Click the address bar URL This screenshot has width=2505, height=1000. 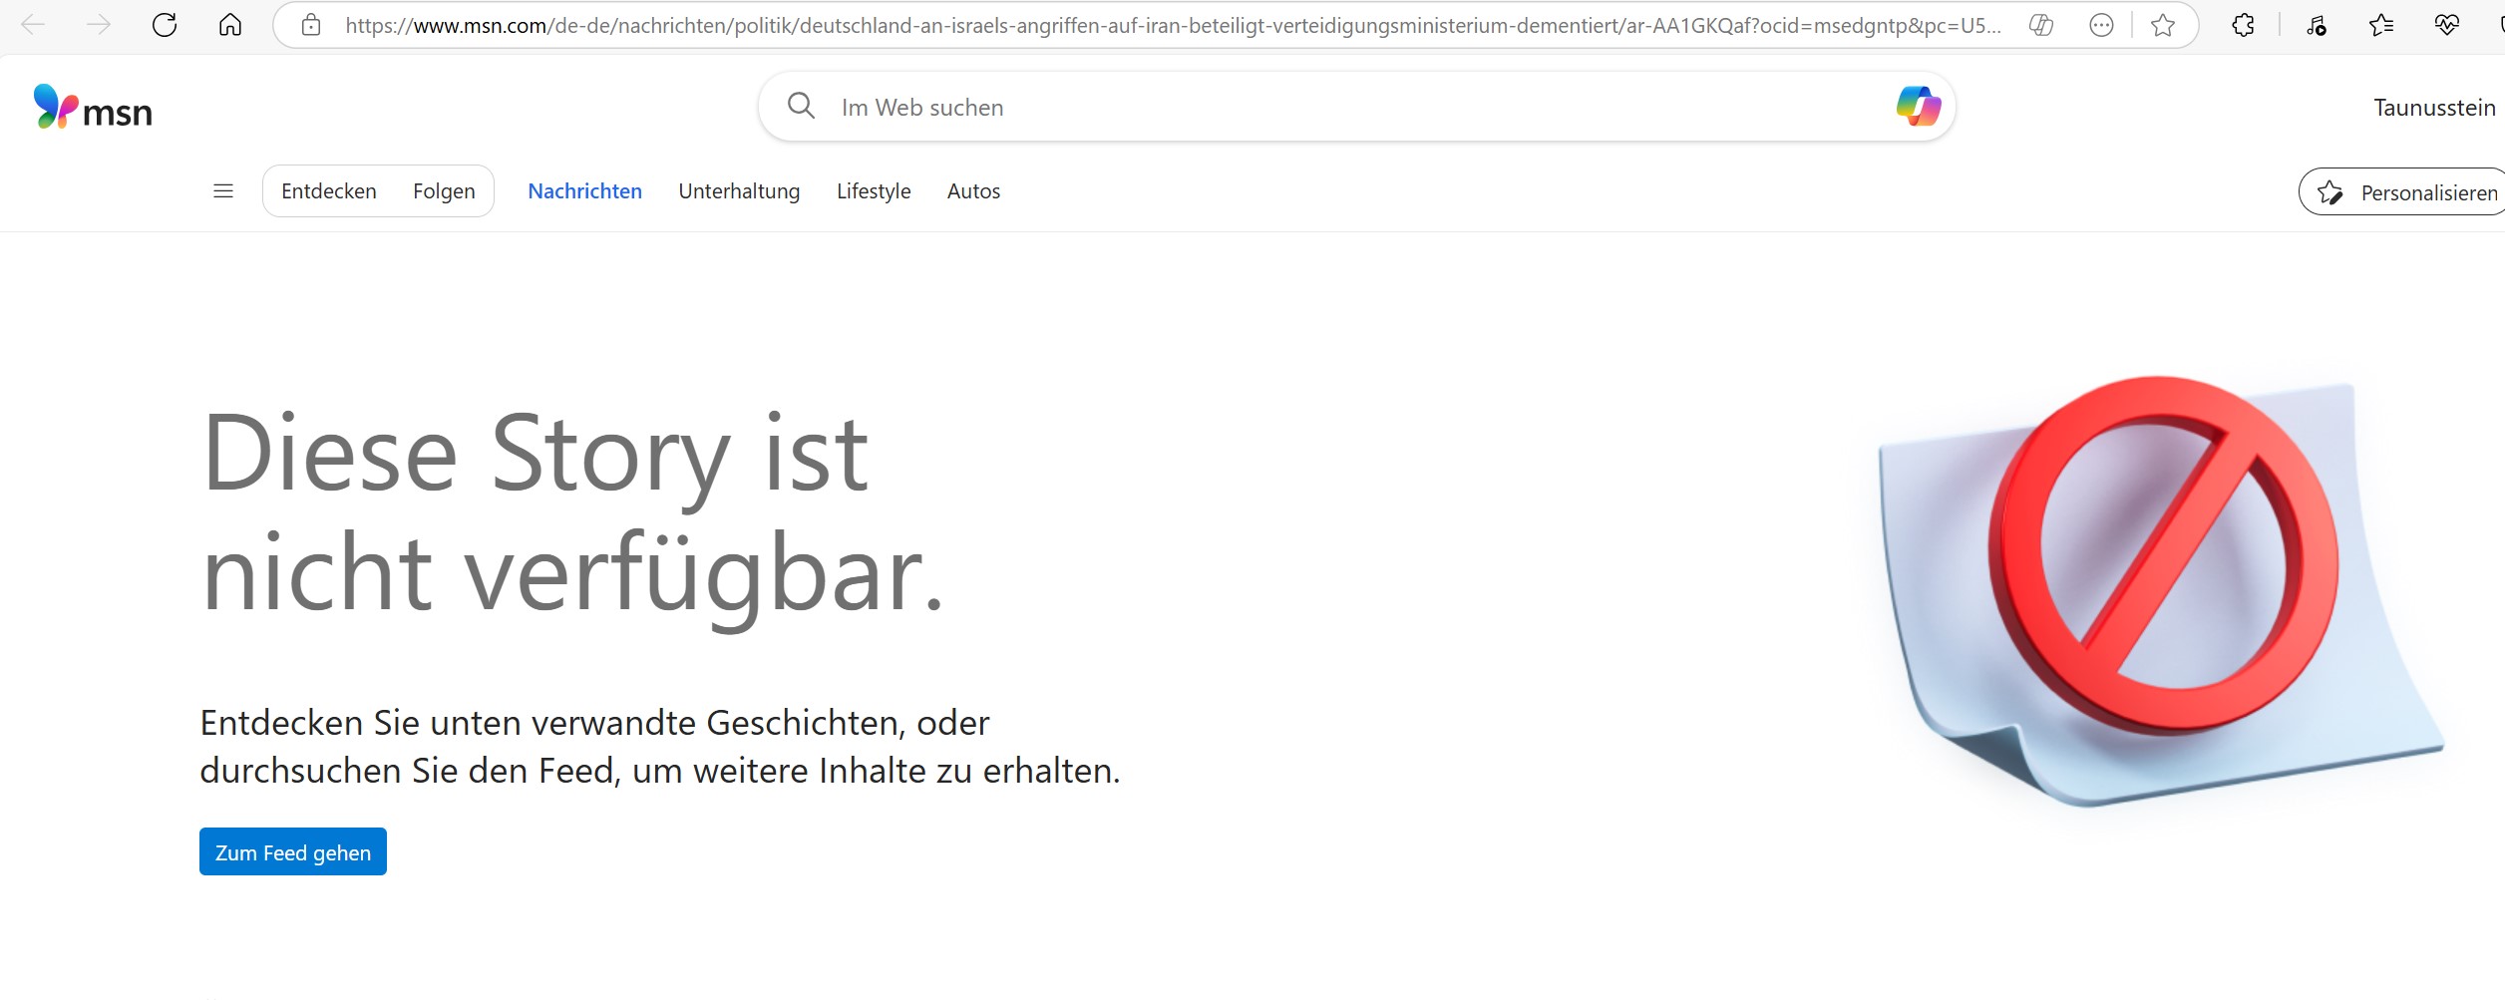[x=1173, y=26]
